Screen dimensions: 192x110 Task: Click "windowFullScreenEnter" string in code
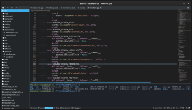82,46
